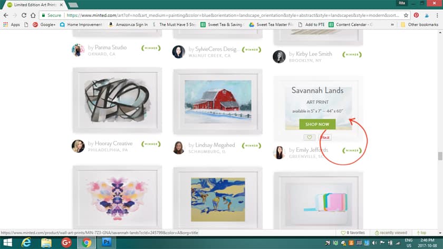The image size is (443, 249).
Task: Open a new browser tab
Action: pos(73,5)
